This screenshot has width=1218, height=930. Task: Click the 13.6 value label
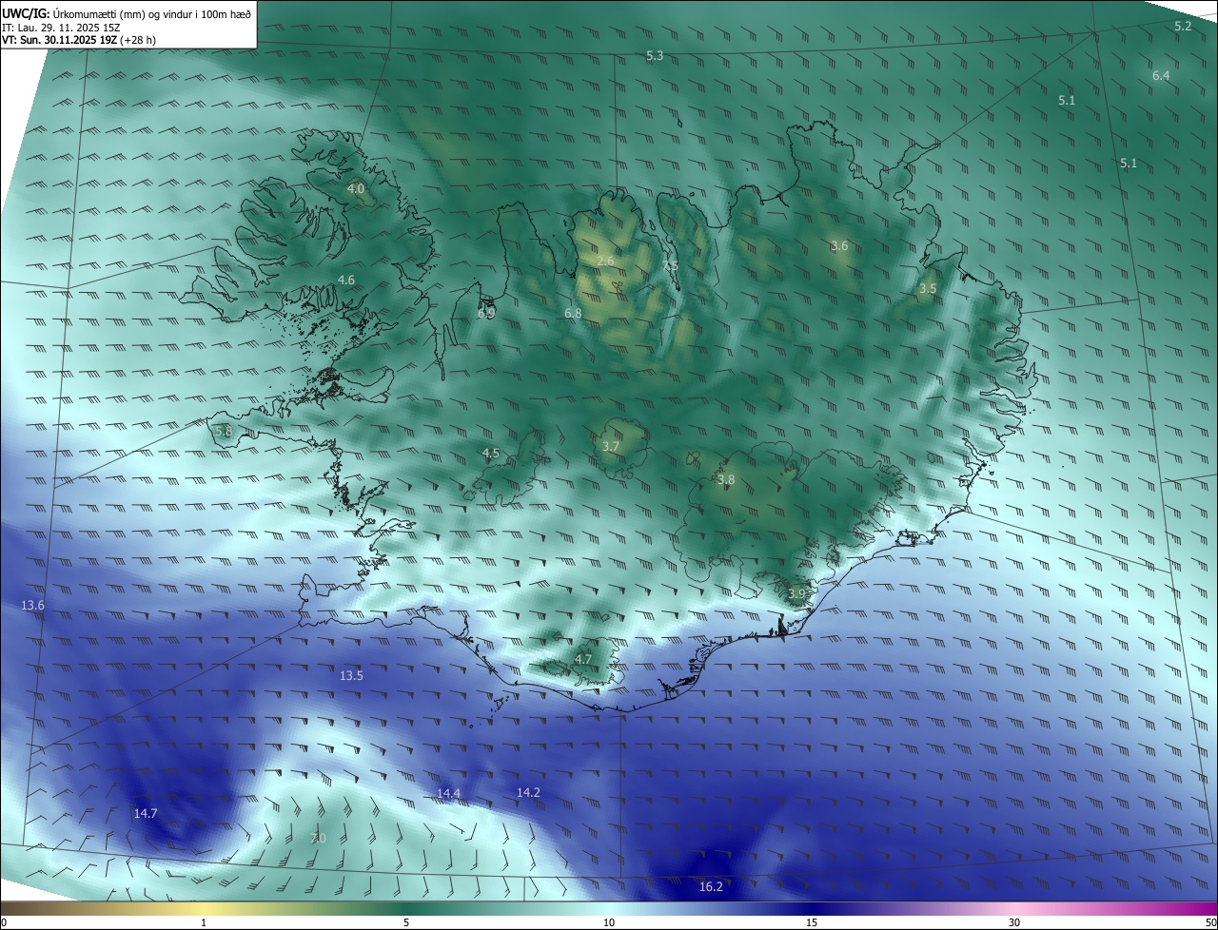click(x=32, y=605)
